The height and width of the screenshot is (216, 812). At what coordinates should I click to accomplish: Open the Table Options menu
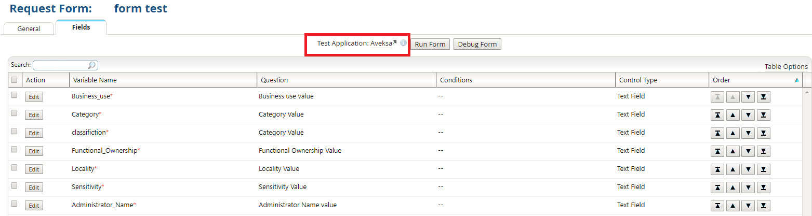click(786, 66)
